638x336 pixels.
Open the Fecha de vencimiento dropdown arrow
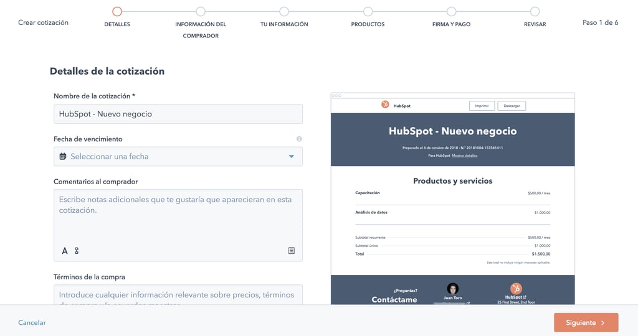point(292,156)
